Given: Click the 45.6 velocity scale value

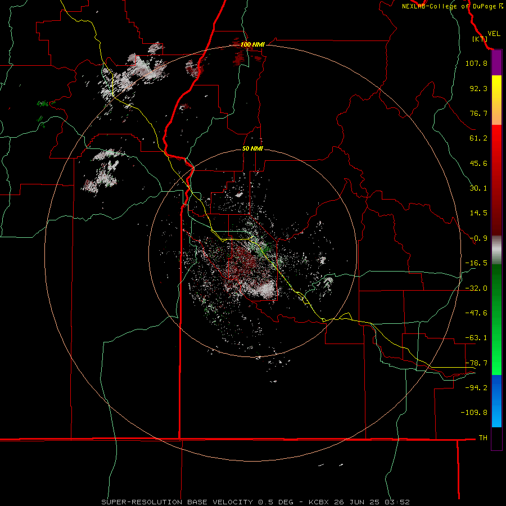Looking at the screenshot, I should point(478,163).
